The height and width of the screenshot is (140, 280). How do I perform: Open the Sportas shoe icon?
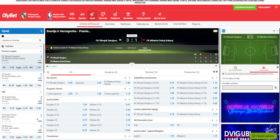point(82,14)
